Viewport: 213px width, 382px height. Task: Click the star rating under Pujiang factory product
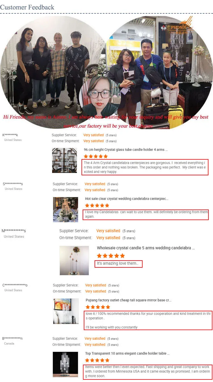click(x=98, y=307)
